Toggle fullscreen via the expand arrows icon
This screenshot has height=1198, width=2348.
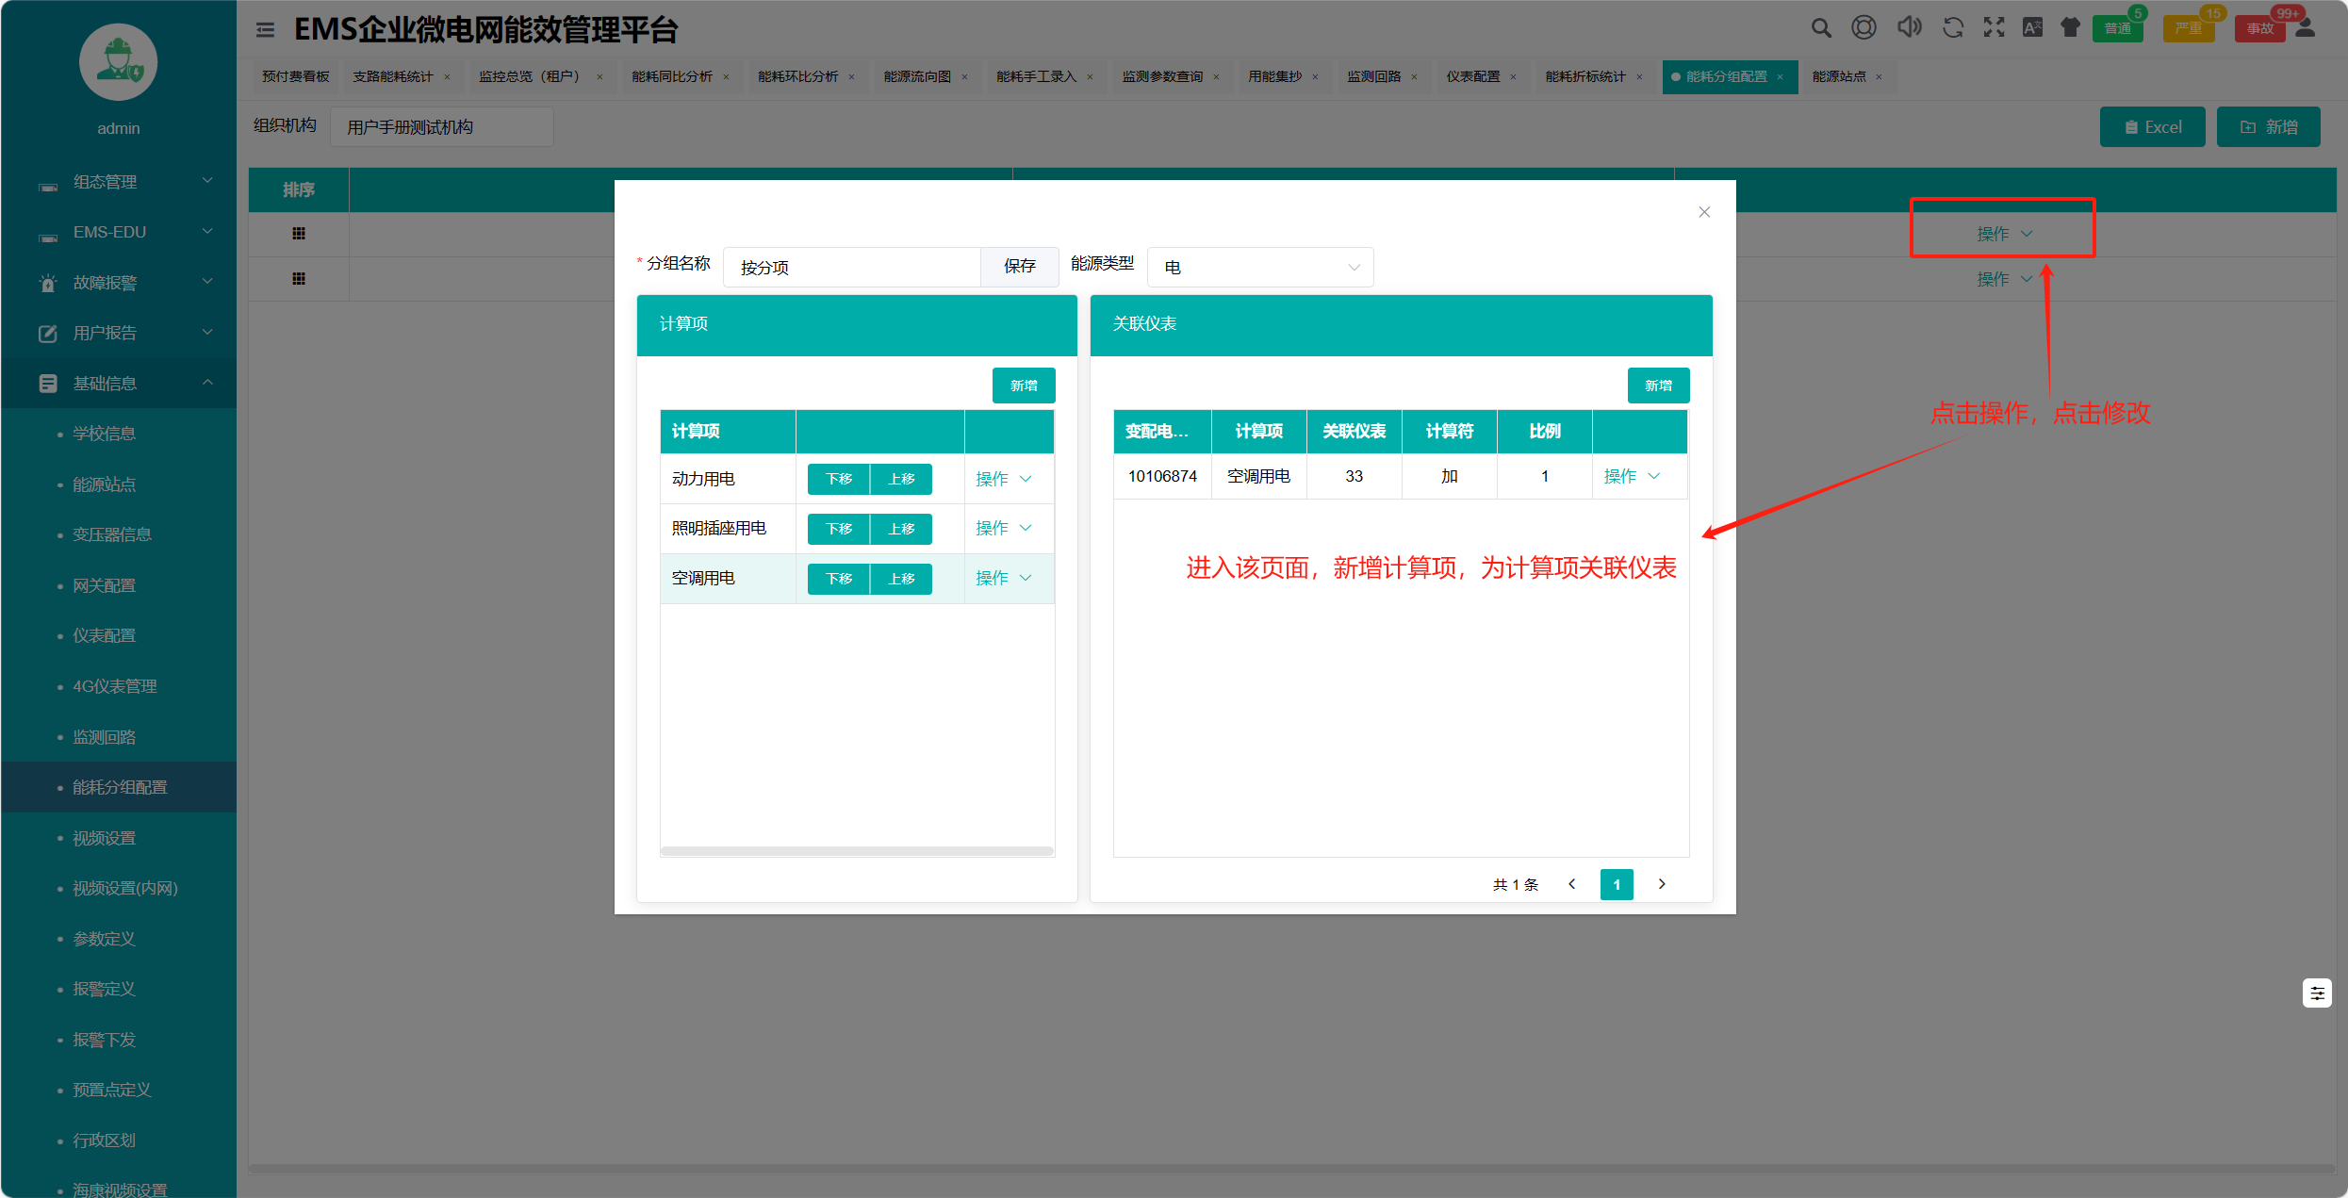click(1994, 28)
